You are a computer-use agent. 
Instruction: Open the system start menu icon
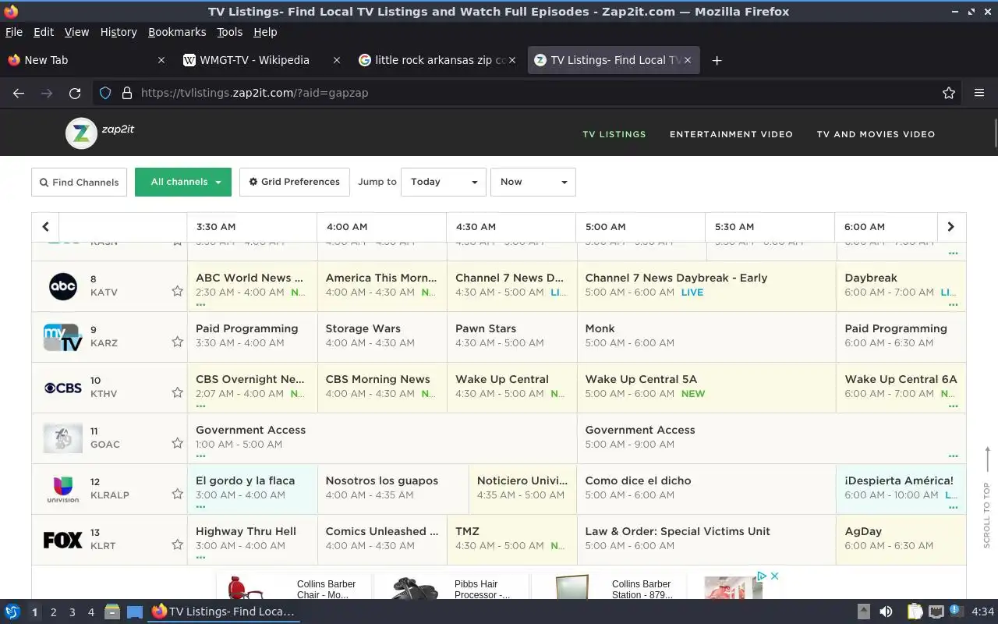click(x=12, y=612)
